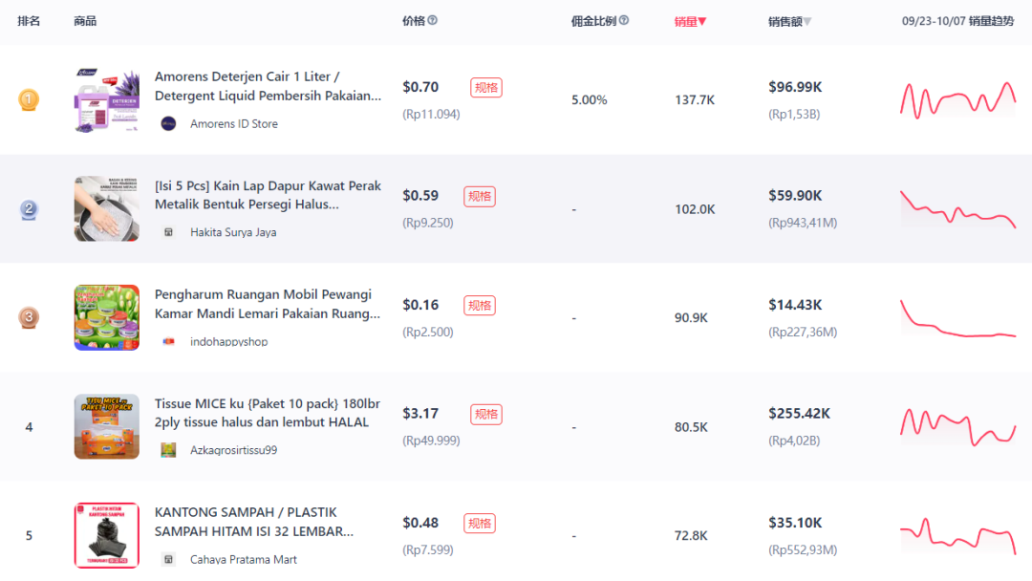
Task: Sort by 销售额 column arrow
Action: click(x=807, y=22)
